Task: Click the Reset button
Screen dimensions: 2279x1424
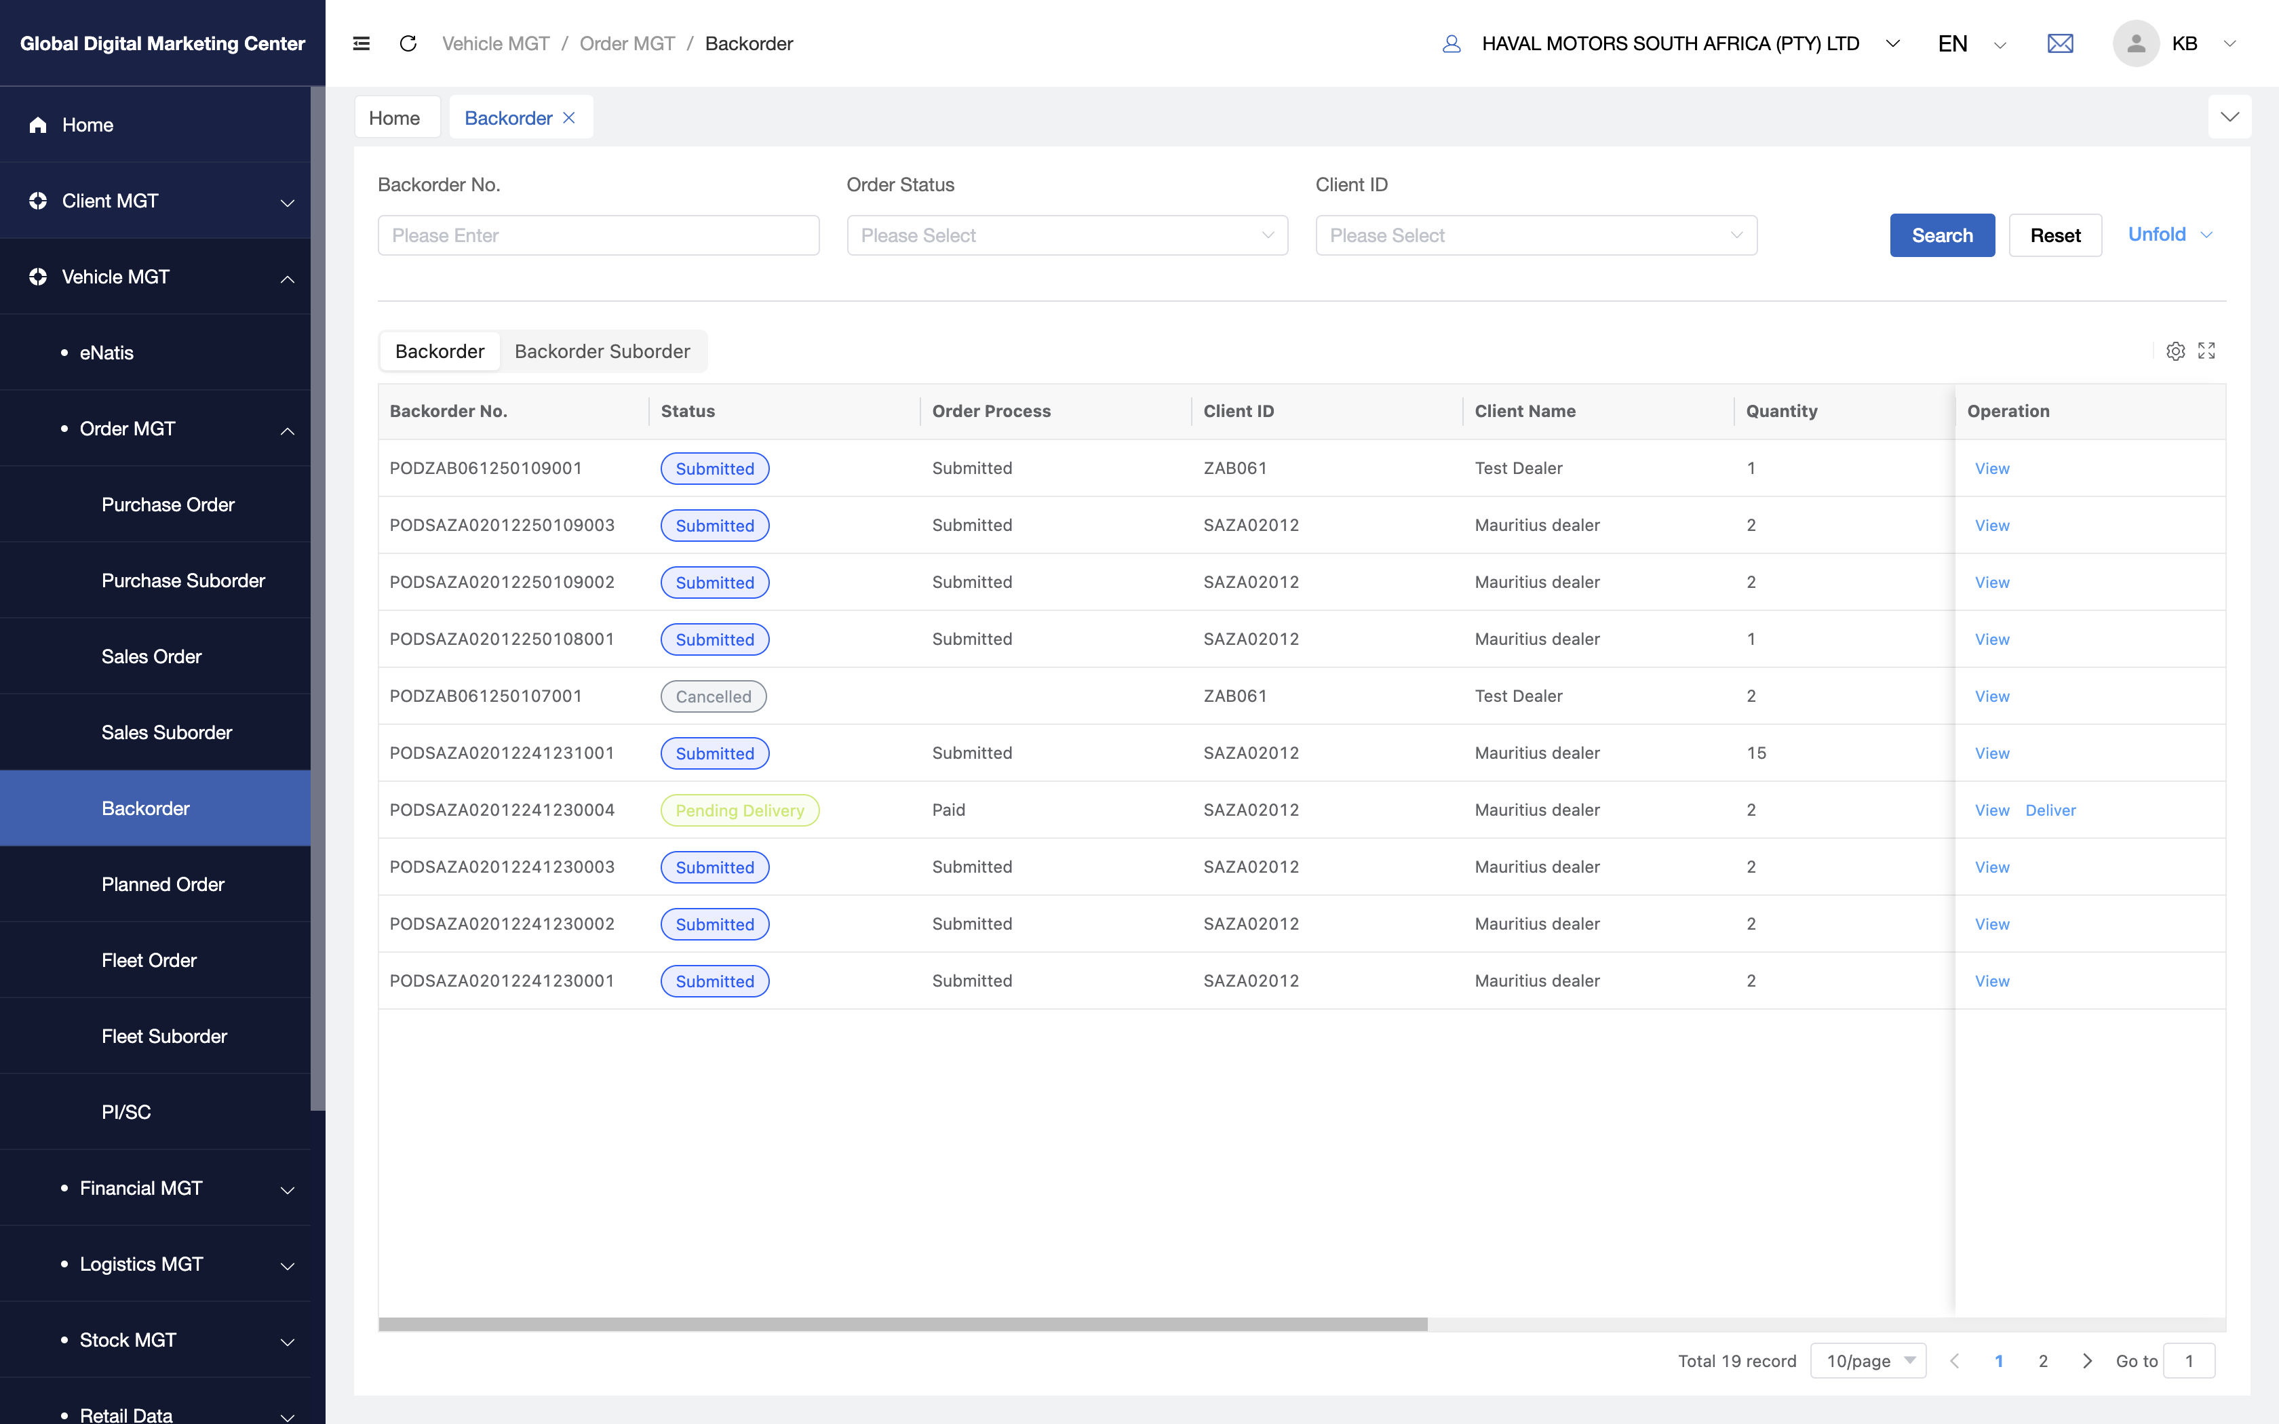Action: pyautogui.click(x=2055, y=235)
